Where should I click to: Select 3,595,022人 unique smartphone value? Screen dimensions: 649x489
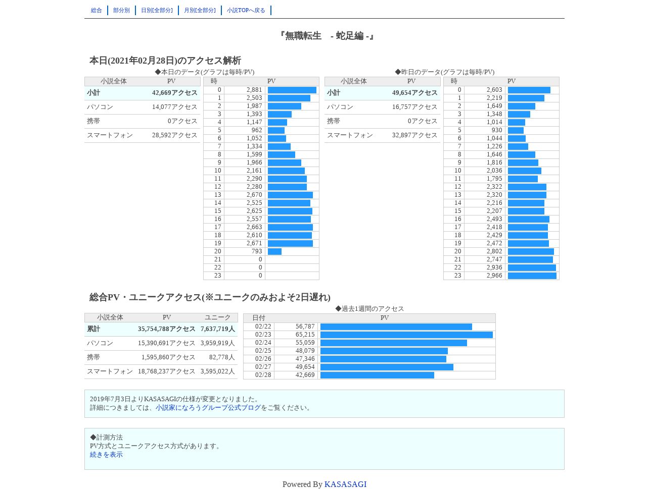click(x=218, y=371)
